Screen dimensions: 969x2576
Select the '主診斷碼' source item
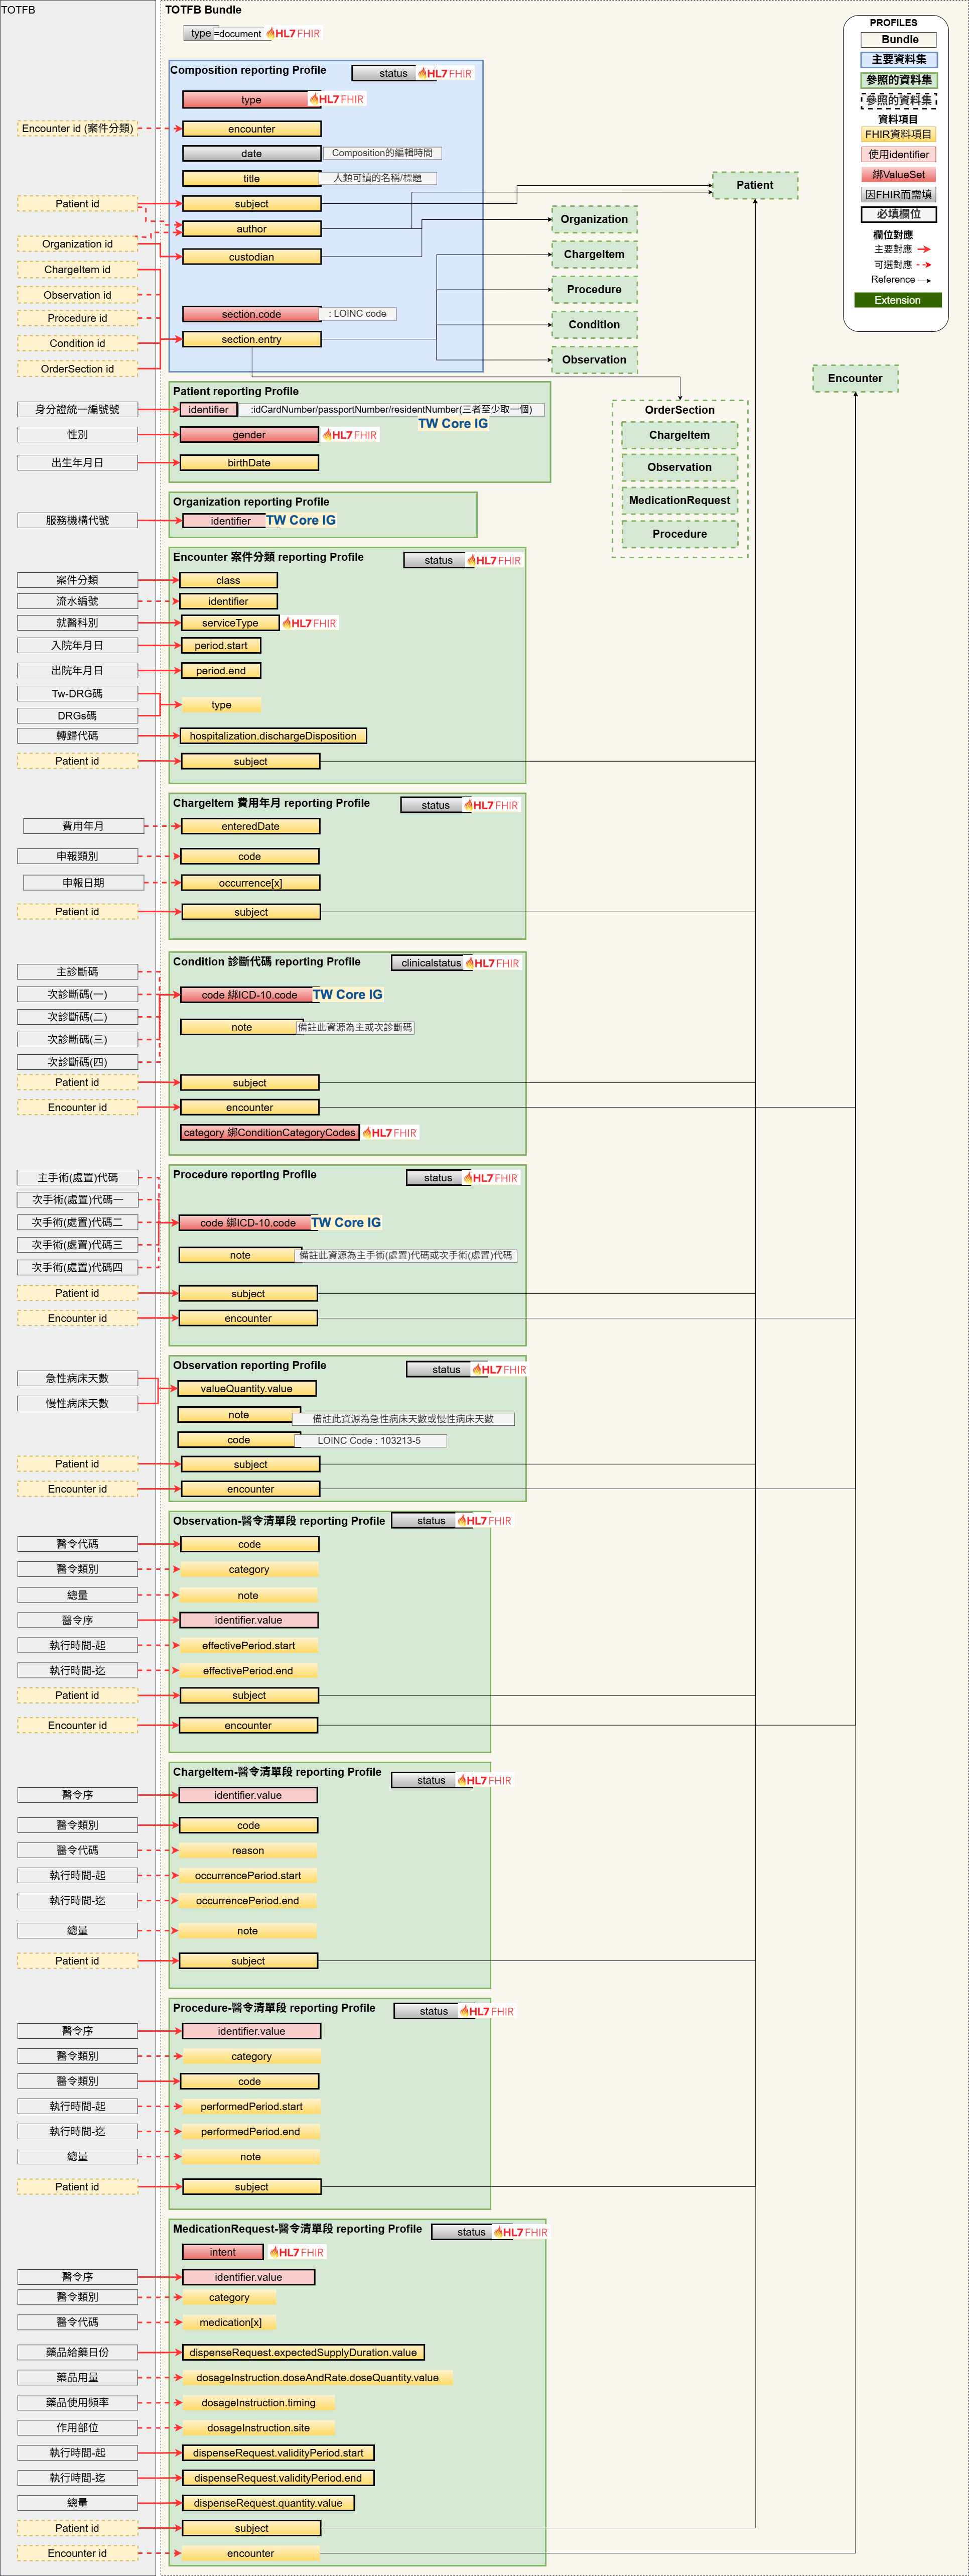[77, 971]
